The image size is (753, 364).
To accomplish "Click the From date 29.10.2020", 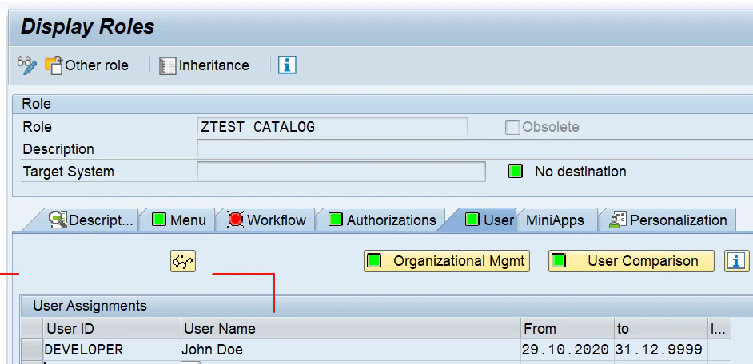I will pyautogui.click(x=568, y=350).
